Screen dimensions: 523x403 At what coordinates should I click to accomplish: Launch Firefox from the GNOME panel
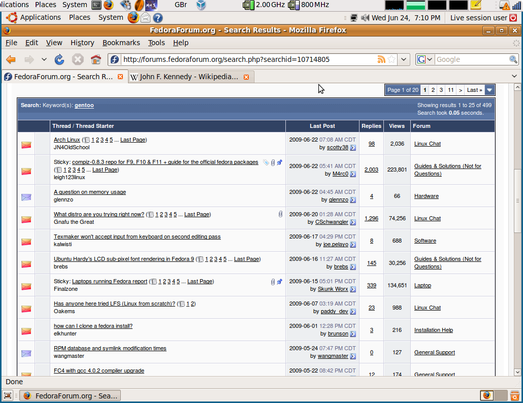pyautogui.click(x=133, y=17)
